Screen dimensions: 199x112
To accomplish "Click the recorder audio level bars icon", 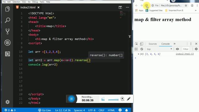I will tap(103, 99).
